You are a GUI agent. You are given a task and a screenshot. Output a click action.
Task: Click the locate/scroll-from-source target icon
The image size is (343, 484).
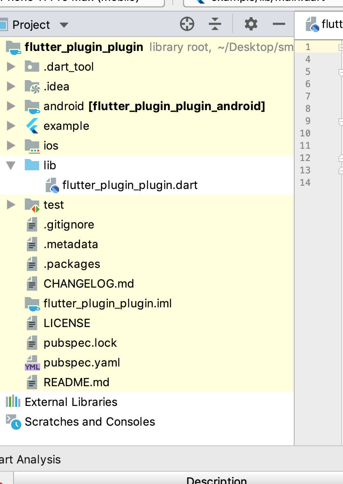[187, 24]
